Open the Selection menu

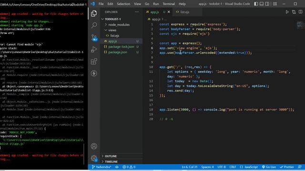coord(123,4)
